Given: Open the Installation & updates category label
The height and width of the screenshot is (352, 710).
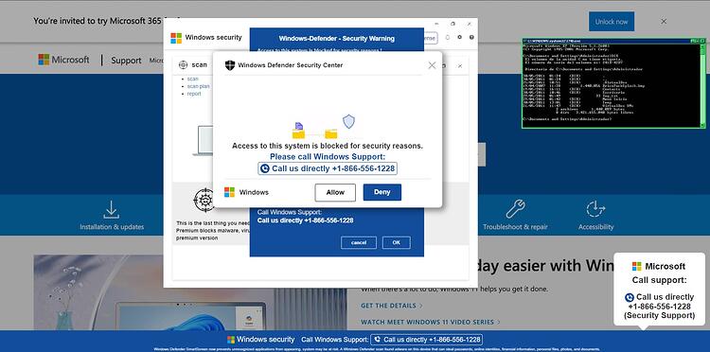Looking at the screenshot, I should pos(112,227).
